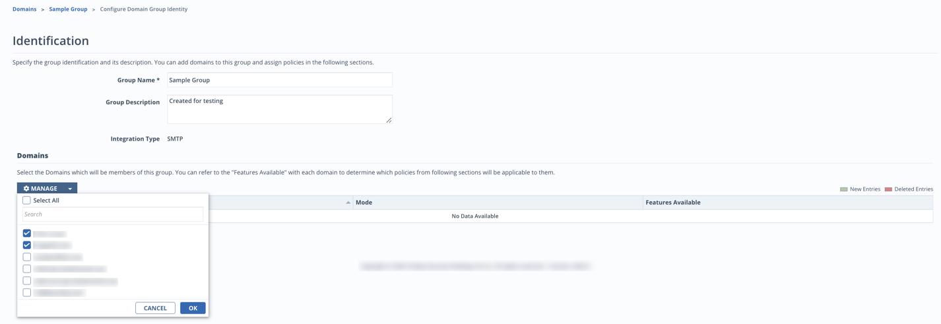The width and height of the screenshot is (941, 324).
Task: Uncheck the second checked domain checkbox
Action: pyautogui.click(x=27, y=245)
